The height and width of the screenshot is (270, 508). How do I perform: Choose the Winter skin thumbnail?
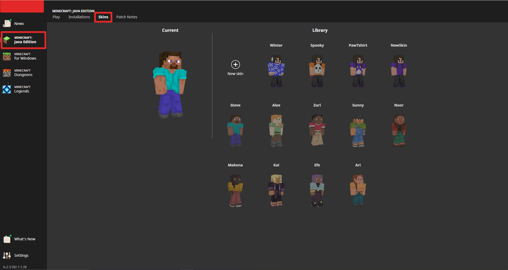click(276, 70)
